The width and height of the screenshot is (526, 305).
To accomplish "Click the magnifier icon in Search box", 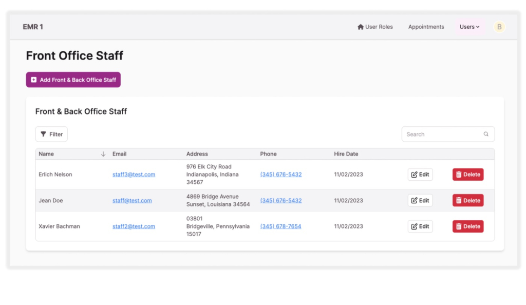I will click(486, 135).
